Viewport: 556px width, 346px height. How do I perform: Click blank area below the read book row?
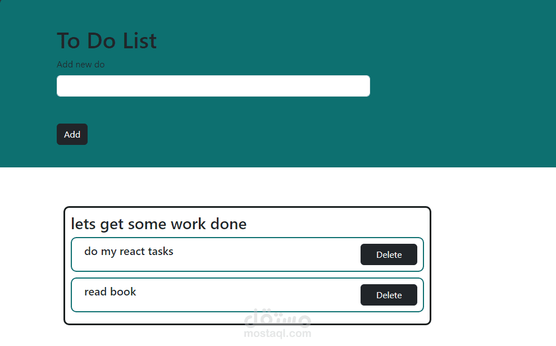coord(247,318)
